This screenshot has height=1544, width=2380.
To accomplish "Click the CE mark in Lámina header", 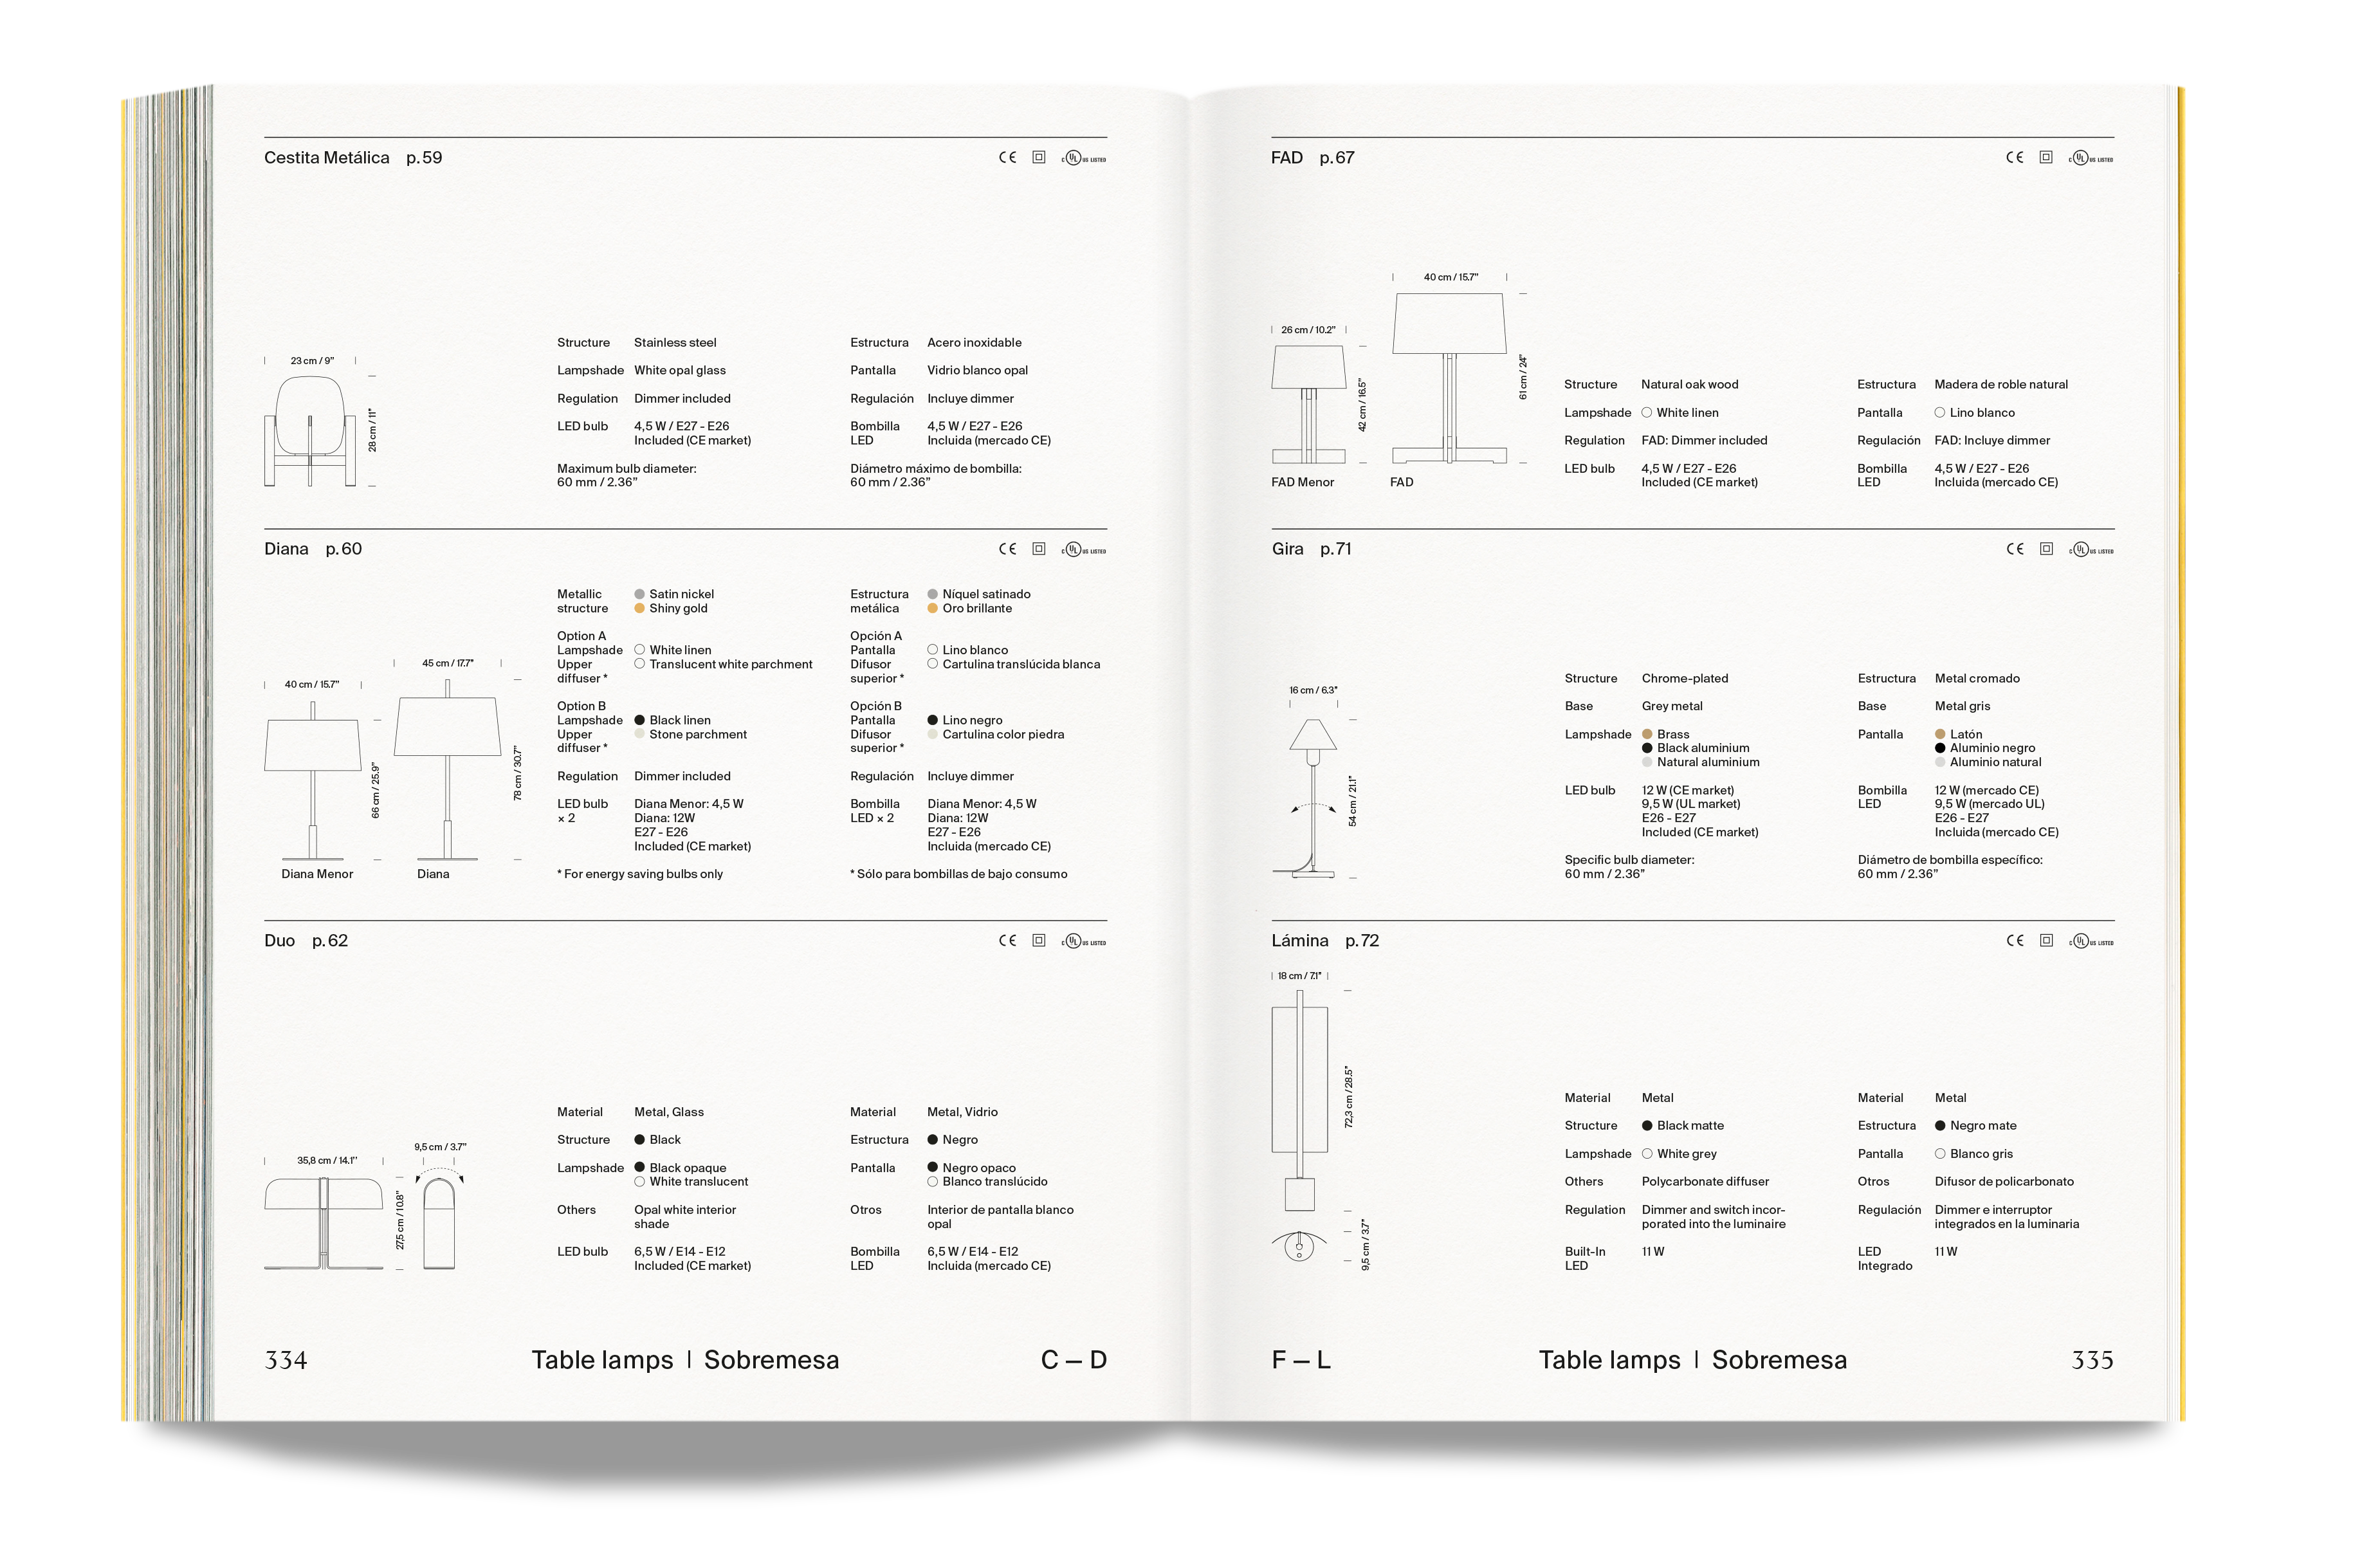I will (2014, 940).
